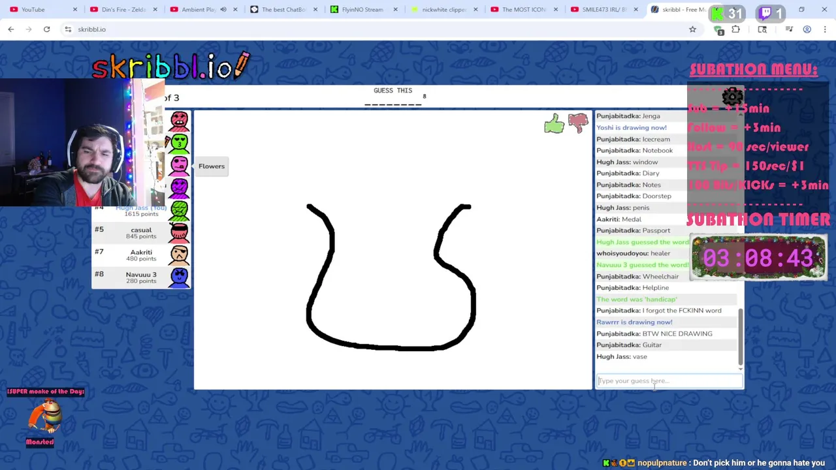836x470 pixels.
Task: Click Aakriti's tan avatar
Action: (x=179, y=255)
